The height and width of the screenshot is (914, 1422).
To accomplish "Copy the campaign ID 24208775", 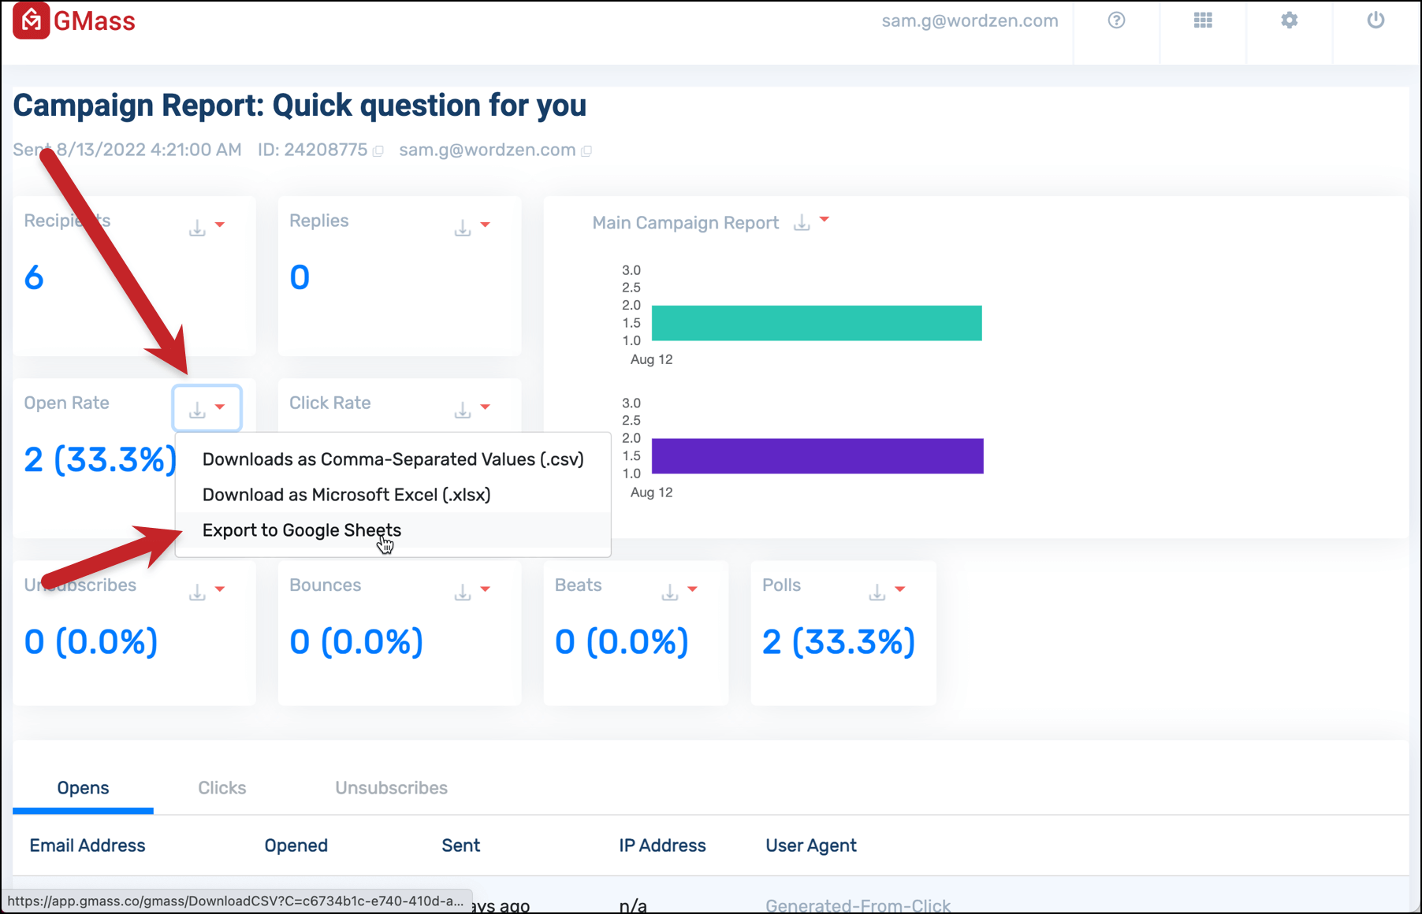I will (378, 150).
